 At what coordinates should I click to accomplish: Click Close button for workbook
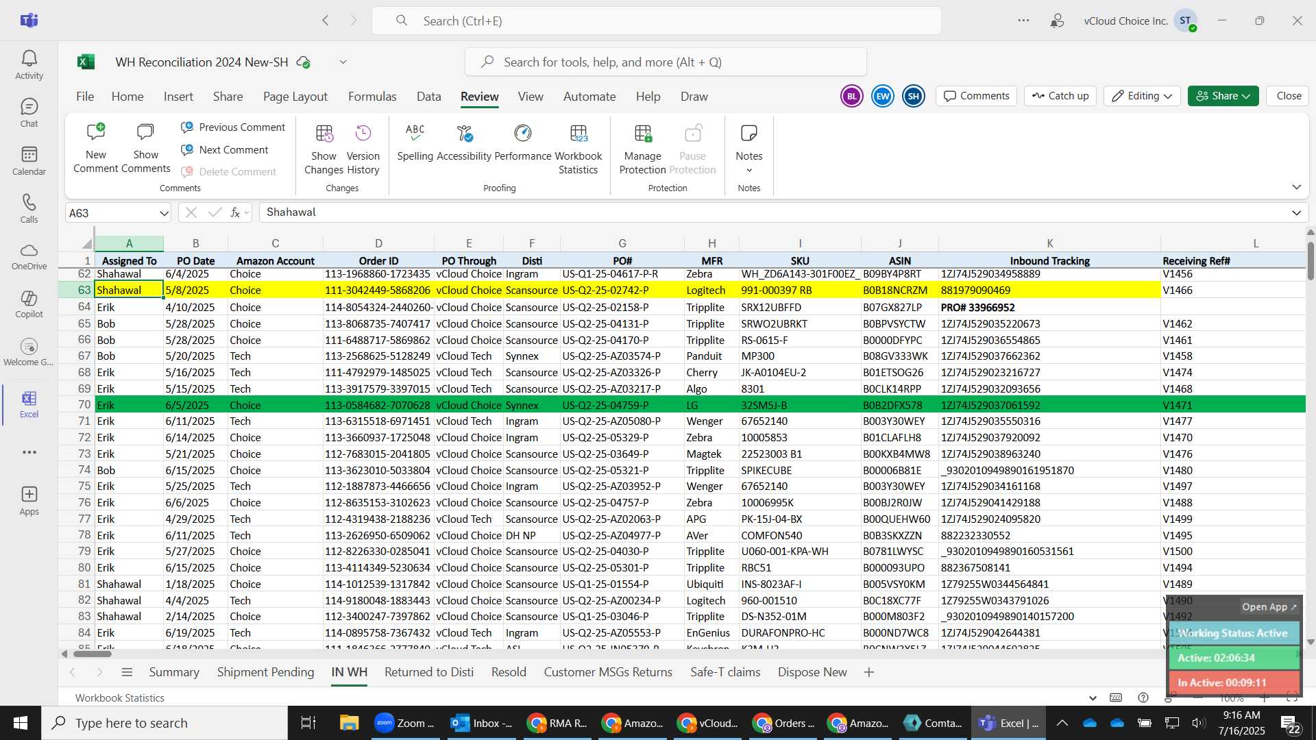(x=1289, y=96)
